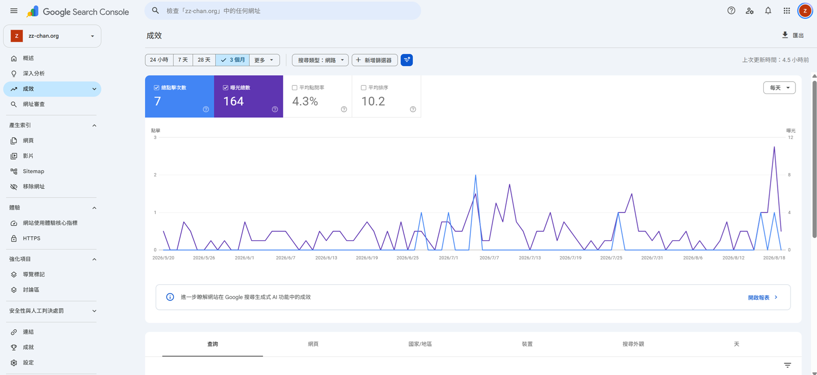Click the 匯出 export button

coord(793,35)
